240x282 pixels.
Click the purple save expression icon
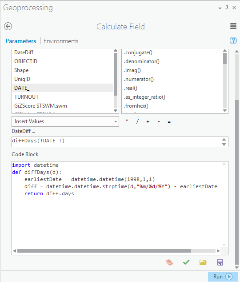(220, 262)
